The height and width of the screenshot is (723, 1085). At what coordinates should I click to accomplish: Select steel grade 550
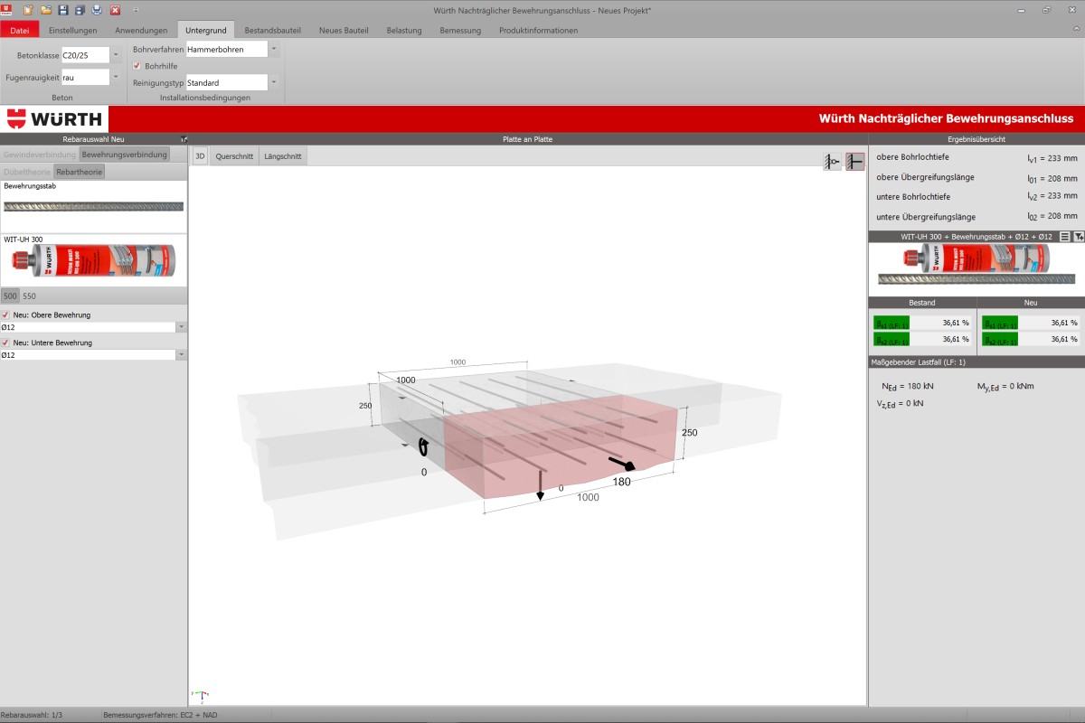29,296
